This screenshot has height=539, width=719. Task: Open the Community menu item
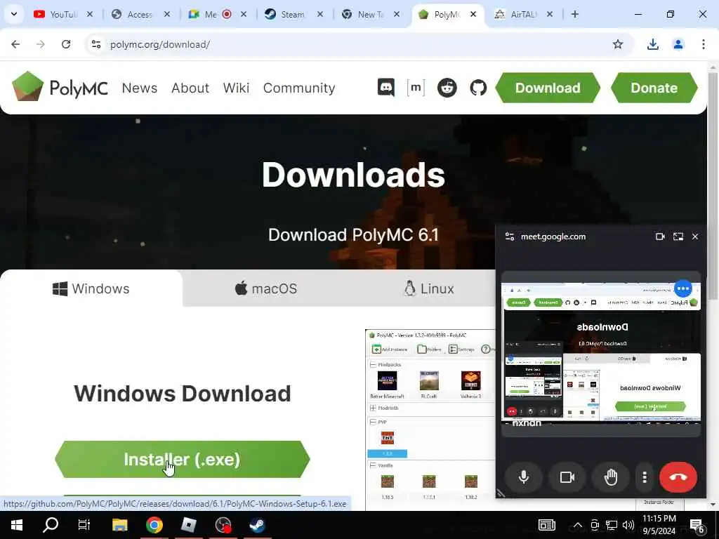click(299, 88)
